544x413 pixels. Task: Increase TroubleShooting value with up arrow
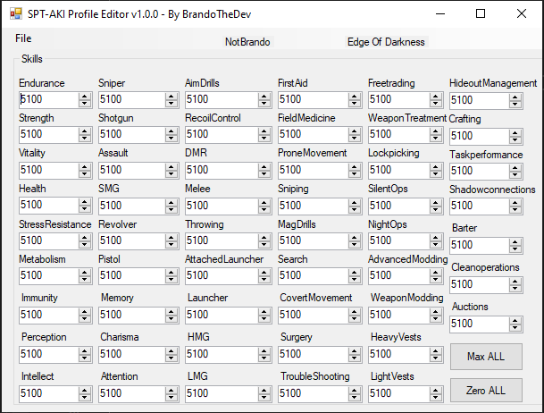tap(355, 391)
